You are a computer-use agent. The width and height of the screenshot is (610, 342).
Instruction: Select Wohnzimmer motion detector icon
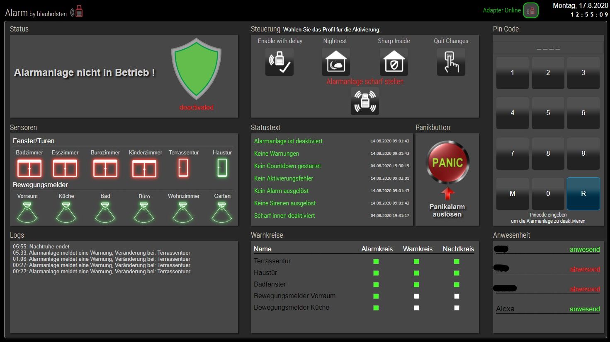click(x=183, y=212)
